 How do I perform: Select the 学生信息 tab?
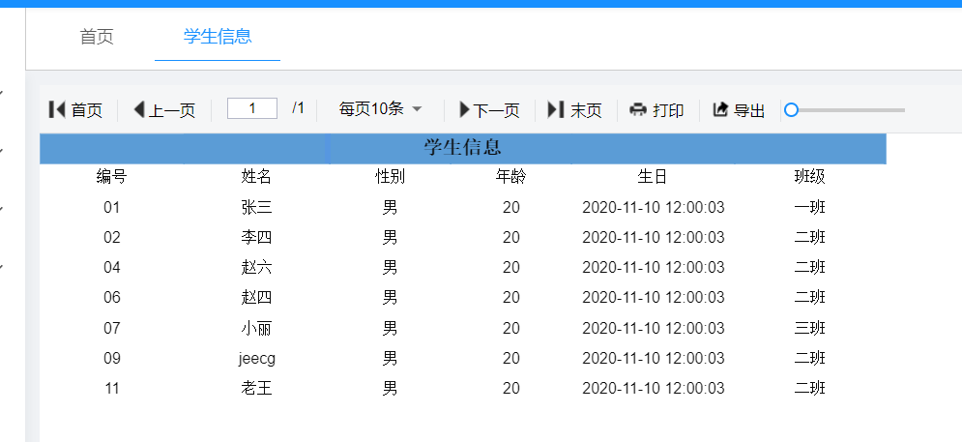pos(218,36)
